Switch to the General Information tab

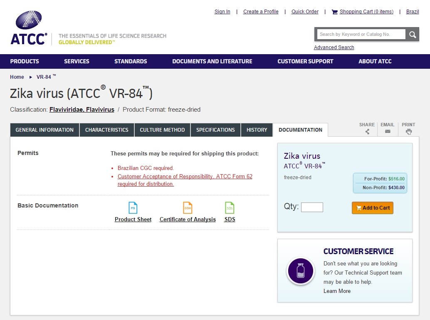[x=44, y=130]
